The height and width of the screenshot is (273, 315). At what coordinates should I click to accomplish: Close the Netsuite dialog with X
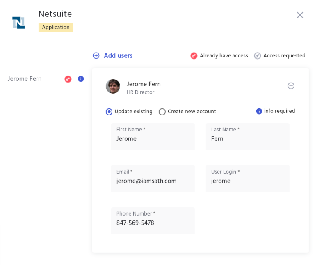click(300, 15)
